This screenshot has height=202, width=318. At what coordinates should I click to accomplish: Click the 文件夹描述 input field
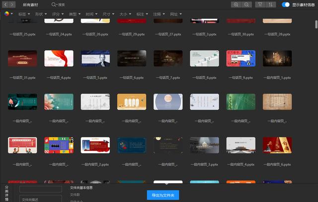(41, 199)
